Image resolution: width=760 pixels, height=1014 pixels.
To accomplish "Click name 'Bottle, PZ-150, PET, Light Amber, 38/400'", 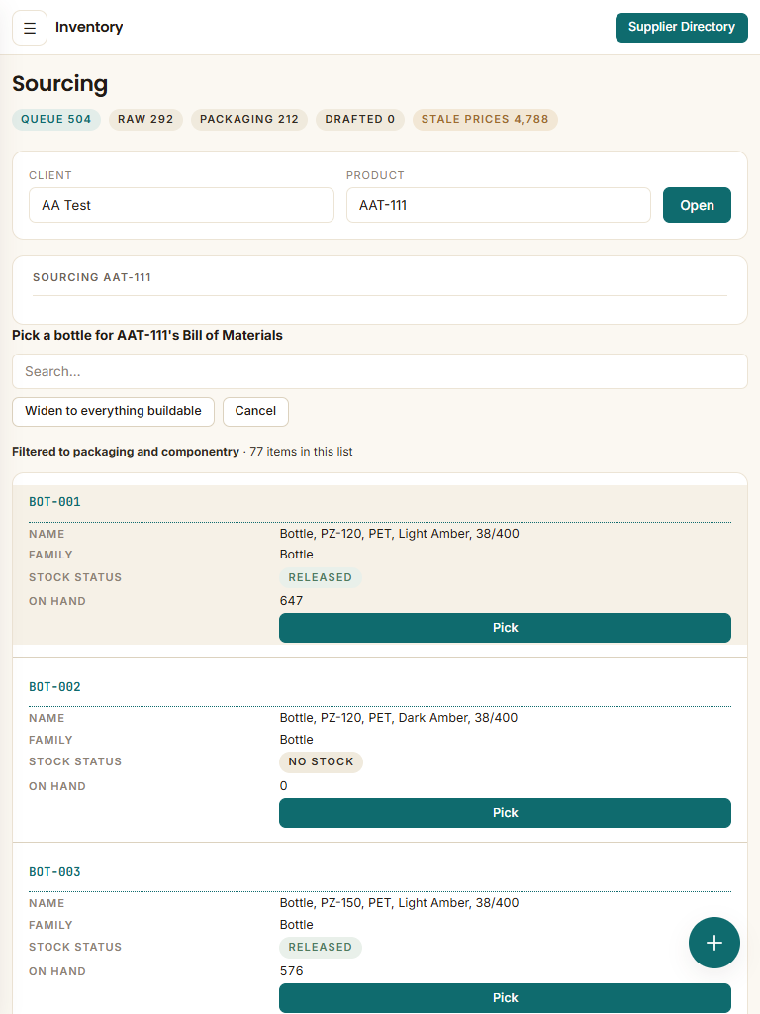I will [400, 903].
